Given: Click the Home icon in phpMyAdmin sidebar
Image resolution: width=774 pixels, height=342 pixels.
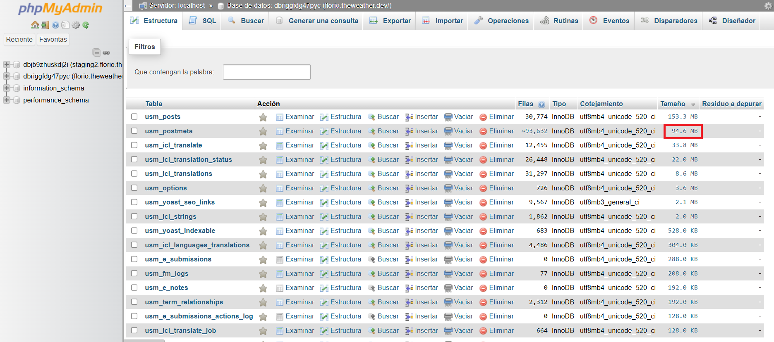Looking at the screenshot, I should tap(35, 25).
